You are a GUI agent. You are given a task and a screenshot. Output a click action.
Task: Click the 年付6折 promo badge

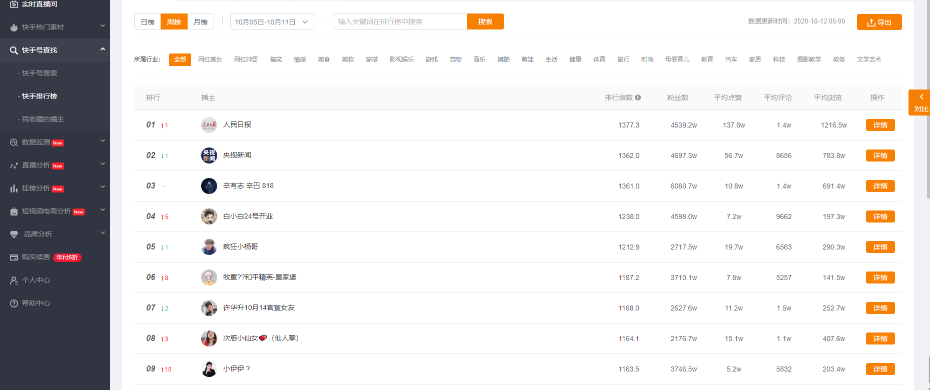(67, 257)
